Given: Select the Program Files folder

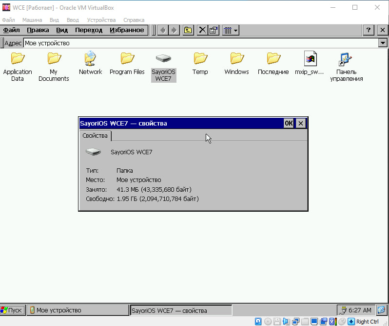Looking at the screenshot, I should 127,63.
